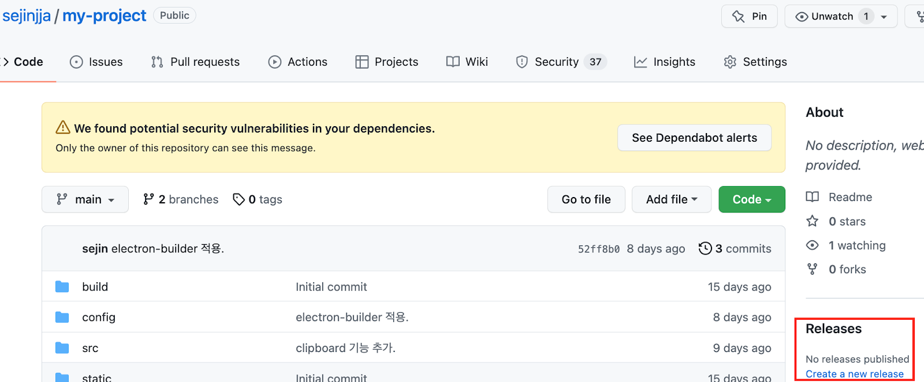Open the sejinjja user profile link
924x382 pixels.
click(x=27, y=16)
